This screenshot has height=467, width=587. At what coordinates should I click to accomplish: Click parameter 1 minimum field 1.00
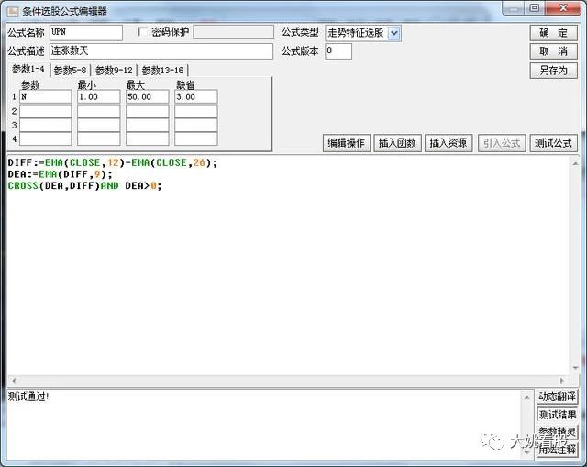pyautogui.click(x=98, y=96)
